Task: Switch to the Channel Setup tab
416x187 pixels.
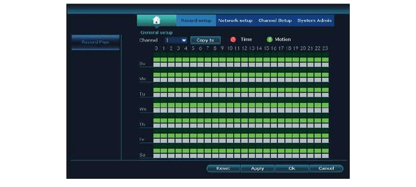Action: point(275,20)
